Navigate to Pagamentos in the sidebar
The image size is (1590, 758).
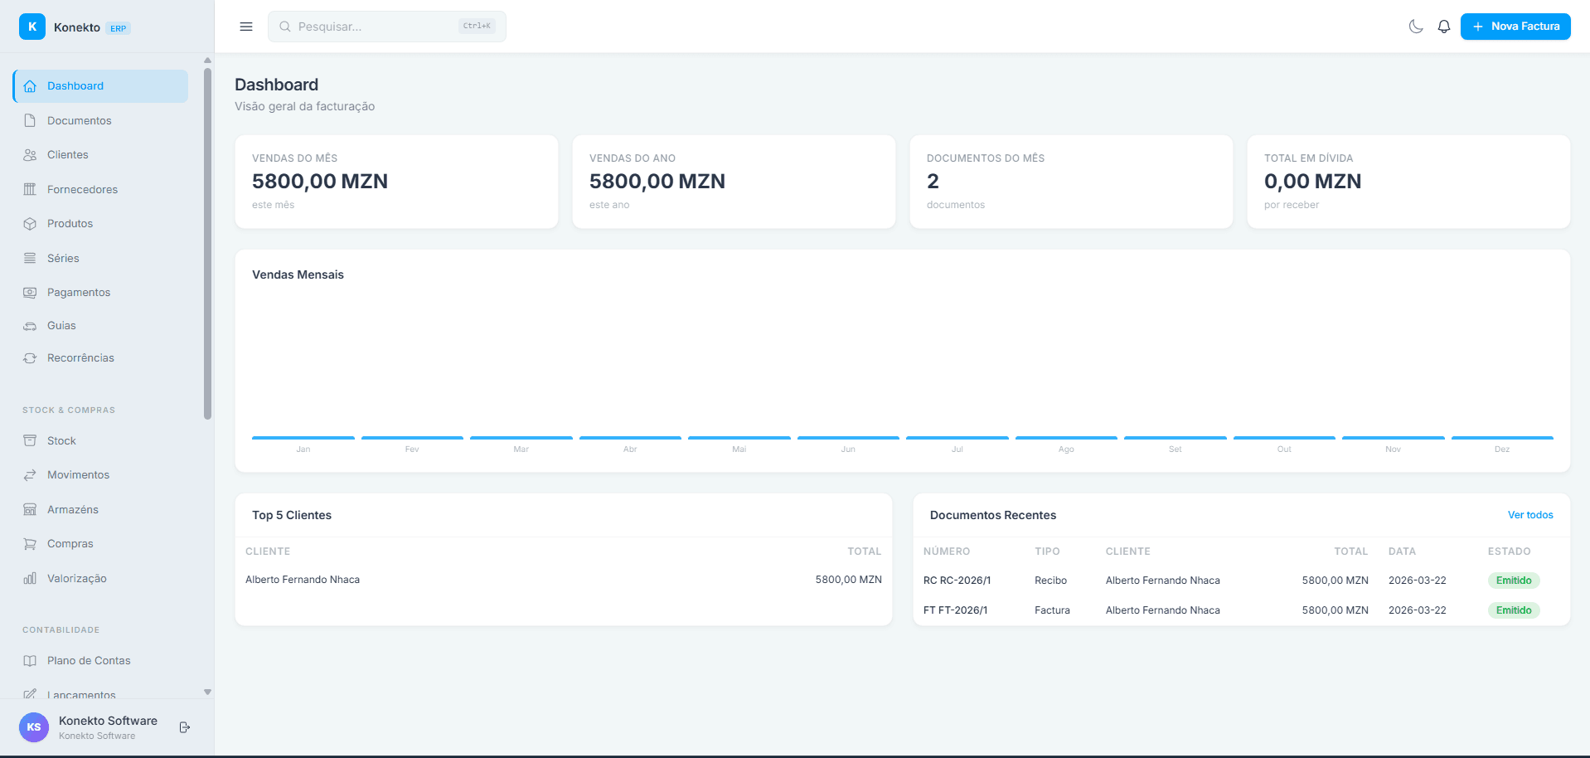click(x=101, y=293)
